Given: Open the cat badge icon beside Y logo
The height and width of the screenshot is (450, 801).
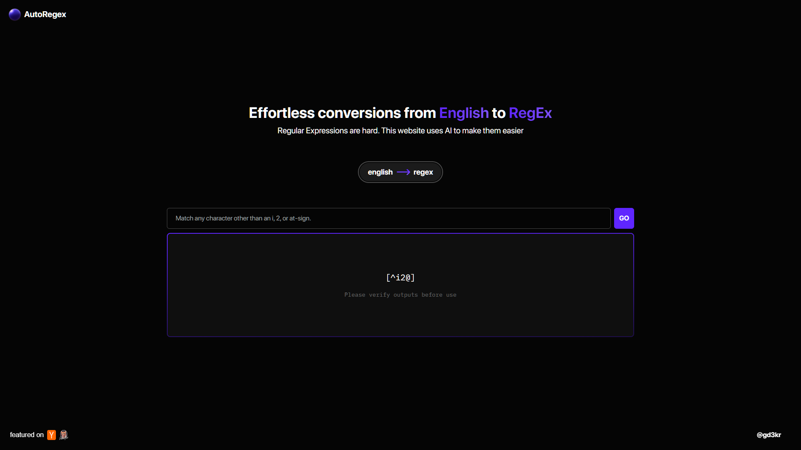Looking at the screenshot, I should tap(63, 435).
